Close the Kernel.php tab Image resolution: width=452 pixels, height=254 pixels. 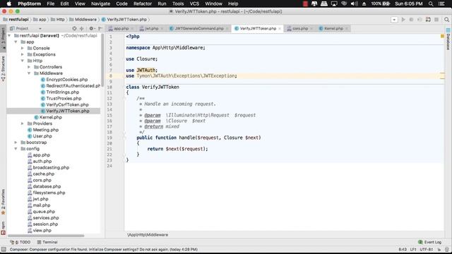pos(347,28)
